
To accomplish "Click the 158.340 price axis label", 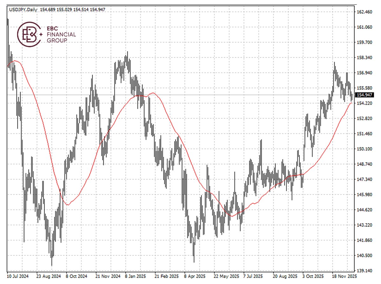I will point(364,58).
